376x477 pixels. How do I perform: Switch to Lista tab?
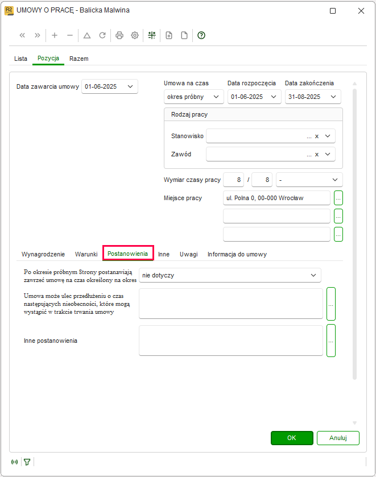pos(20,59)
